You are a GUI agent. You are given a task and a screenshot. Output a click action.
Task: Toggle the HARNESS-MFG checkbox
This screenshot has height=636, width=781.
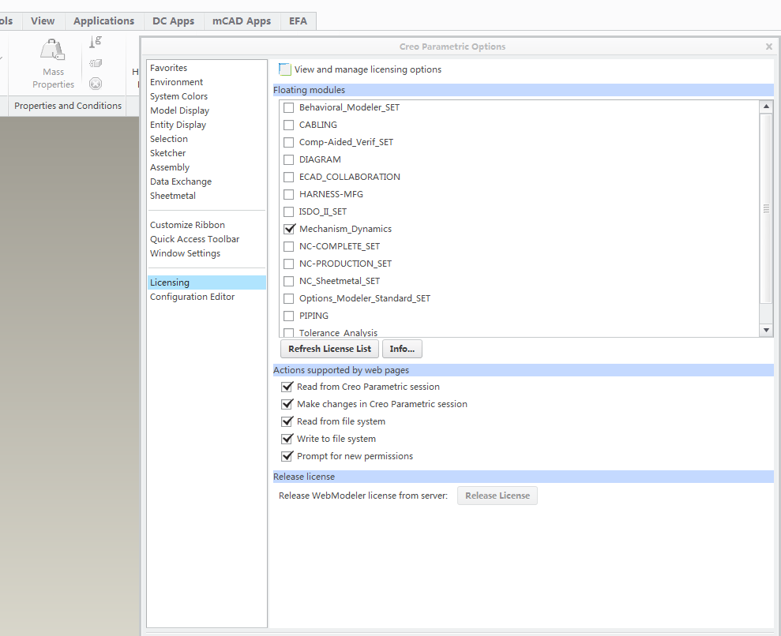(x=288, y=195)
